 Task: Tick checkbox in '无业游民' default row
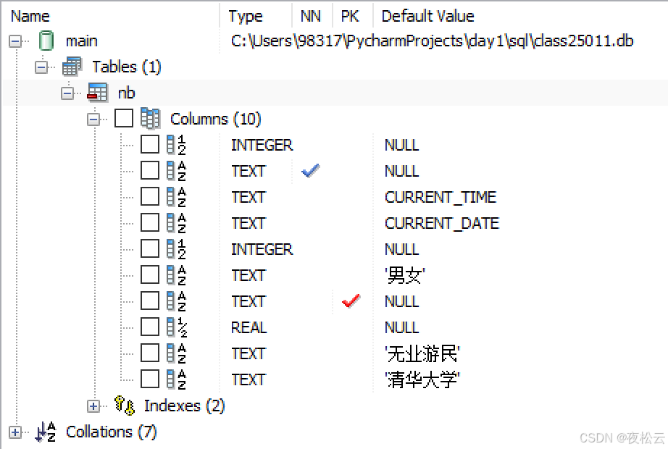[150, 353]
